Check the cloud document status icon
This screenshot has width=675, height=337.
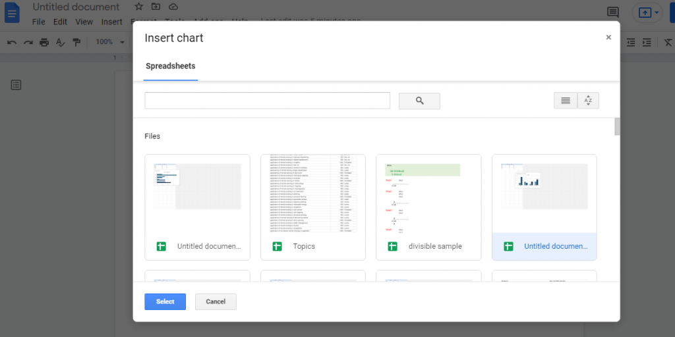click(173, 7)
